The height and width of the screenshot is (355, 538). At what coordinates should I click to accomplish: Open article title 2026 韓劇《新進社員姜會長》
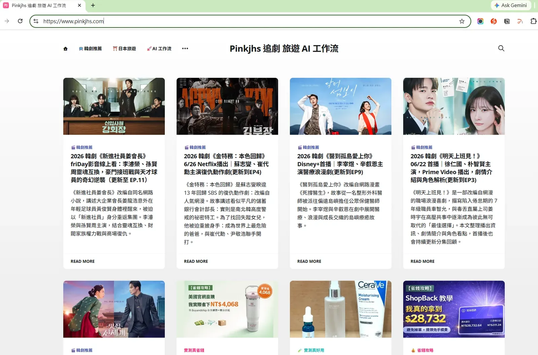(114, 168)
